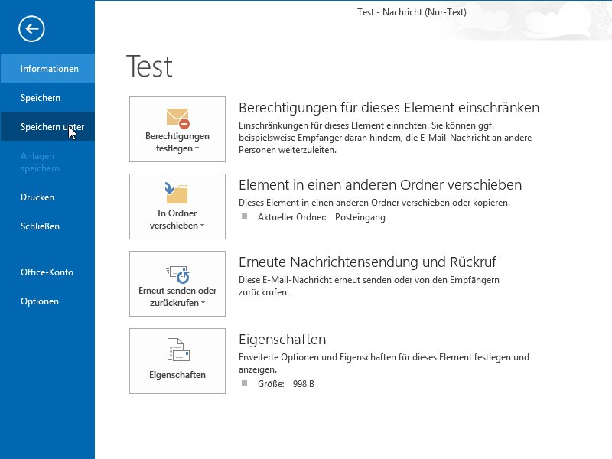This screenshot has width=612, height=459.
Task: Expand the Berechtigungen festlegen dropdown arrow
Action: tap(197, 148)
